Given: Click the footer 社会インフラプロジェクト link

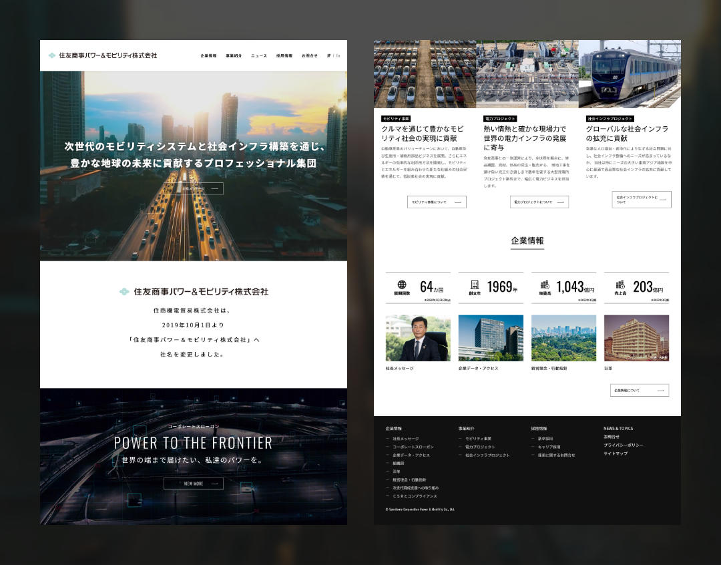Looking at the screenshot, I should point(487,455).
